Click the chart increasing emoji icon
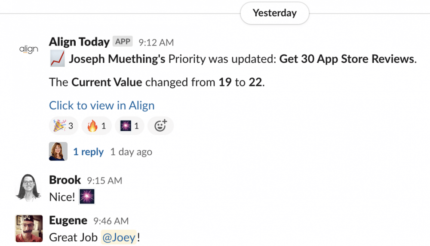Viewport: 430px width, 246px height. (57, 59)
